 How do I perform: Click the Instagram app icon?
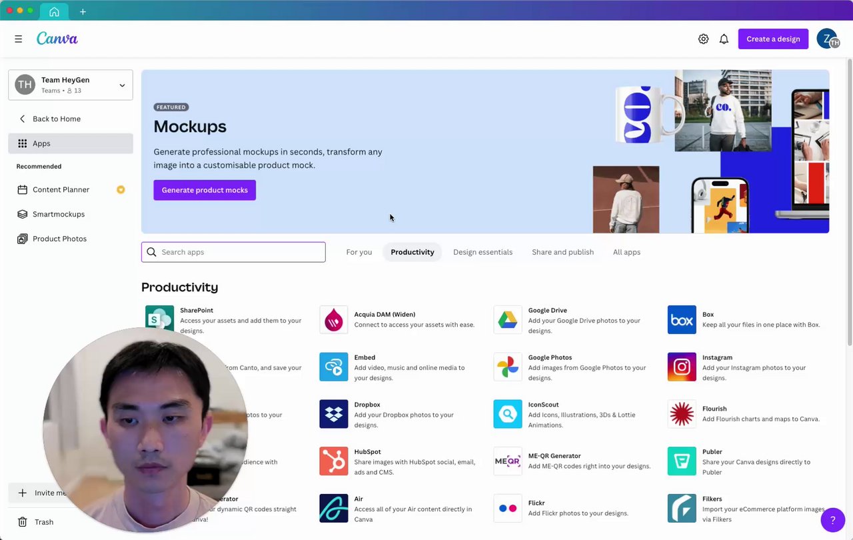coord(681,367)
